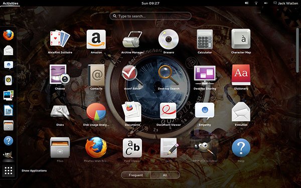This screenshot has height=188, width=301.
Task: Launch Firefox Web Browser from the app grid
Action: click(x=96, y=147)
